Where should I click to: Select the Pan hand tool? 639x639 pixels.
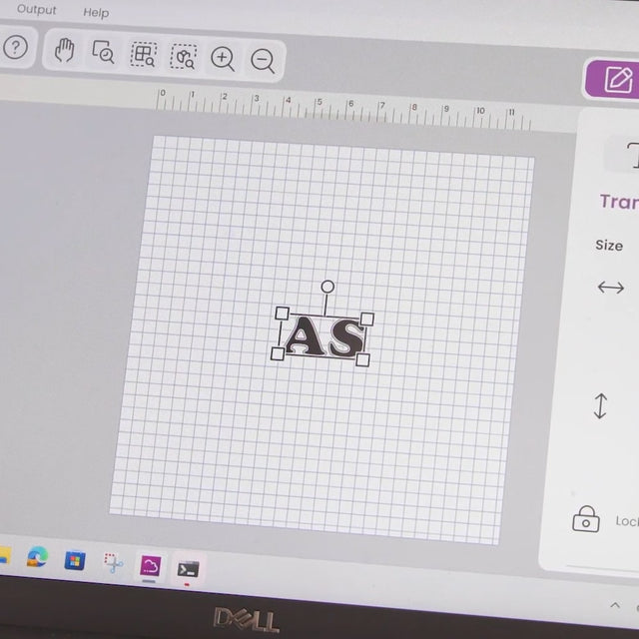point(65,51)
